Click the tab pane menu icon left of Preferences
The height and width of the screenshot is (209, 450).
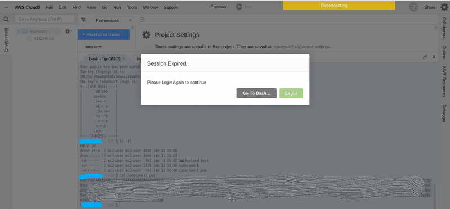click(83, 20)
